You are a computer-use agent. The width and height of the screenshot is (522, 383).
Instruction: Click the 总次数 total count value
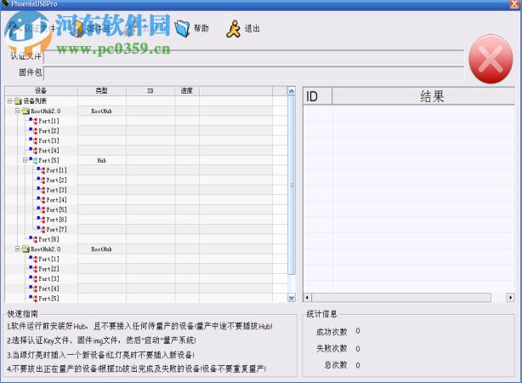(x=358, y=365)
